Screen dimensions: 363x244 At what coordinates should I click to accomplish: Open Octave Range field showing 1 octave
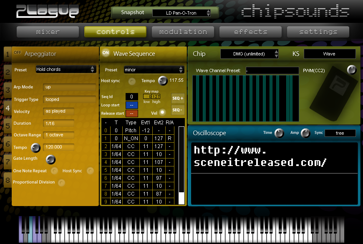click(58, 135)
